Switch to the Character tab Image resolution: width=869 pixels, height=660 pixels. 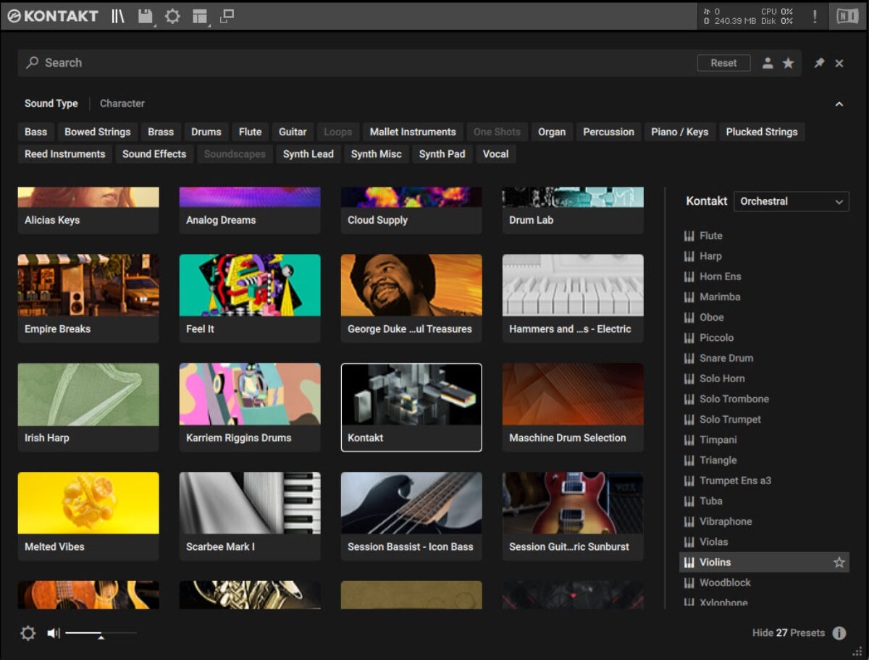click(122, 103)
